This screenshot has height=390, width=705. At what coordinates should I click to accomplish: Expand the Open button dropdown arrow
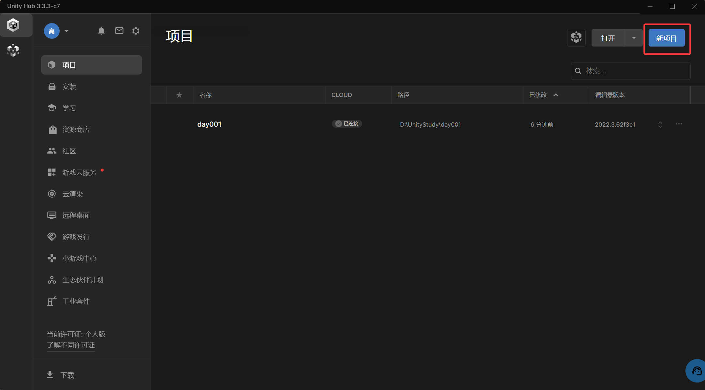coord(634,38)
